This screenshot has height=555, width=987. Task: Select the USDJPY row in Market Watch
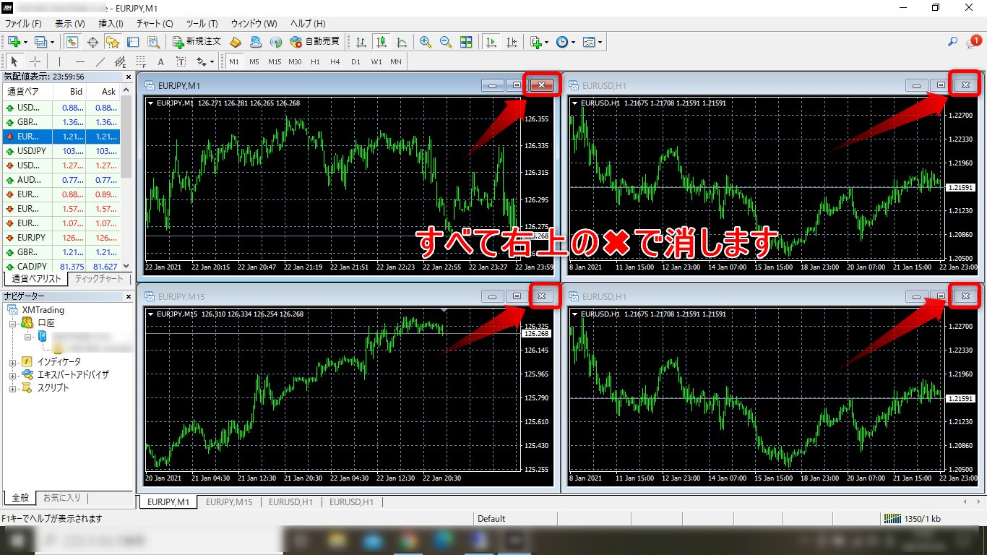31,151
